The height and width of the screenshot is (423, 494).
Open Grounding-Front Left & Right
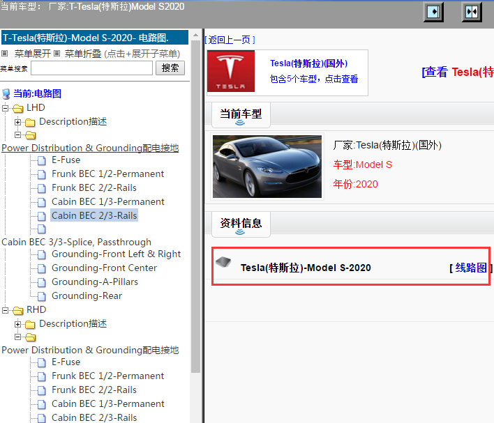tap(117, 254)
